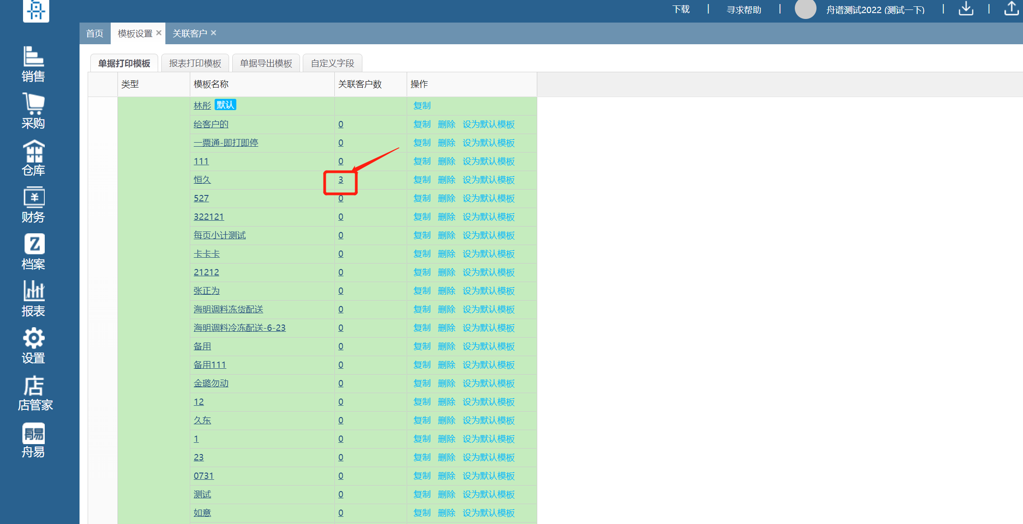The height and width of the screenshot is (524, 1023).
Task: Open the 备用111 template
Action: (x=210, y=365)
